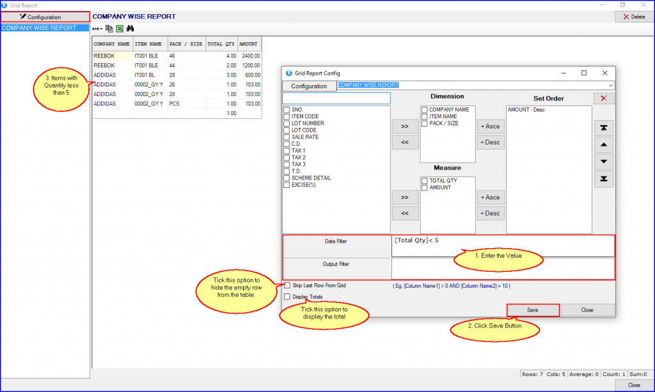The image size is (655, 392).
Task: Select AMOUNT - Desc in Set Order list
Action: 526,110
